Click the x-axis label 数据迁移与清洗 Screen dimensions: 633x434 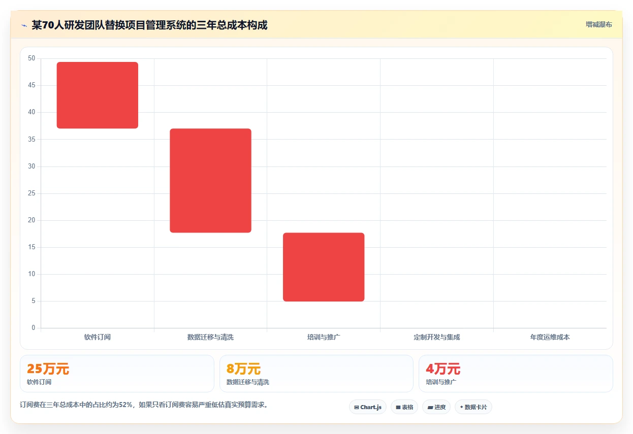coord(210,337)
